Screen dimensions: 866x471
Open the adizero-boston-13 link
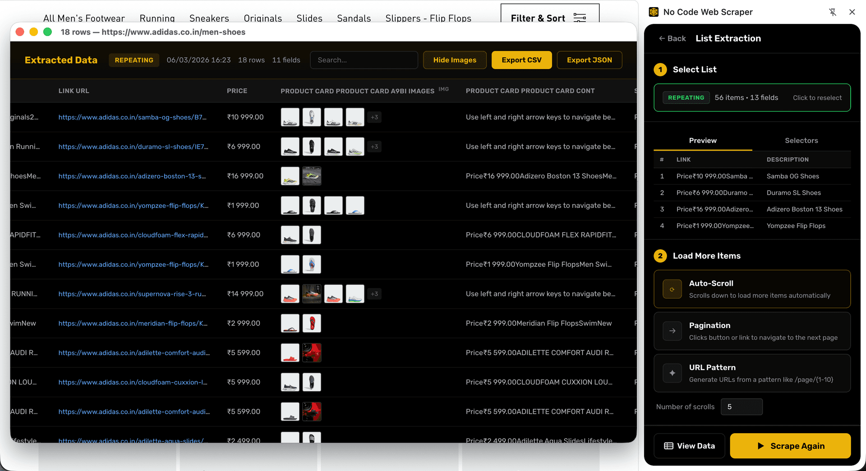pyautogui.click(x=132, y=176)
